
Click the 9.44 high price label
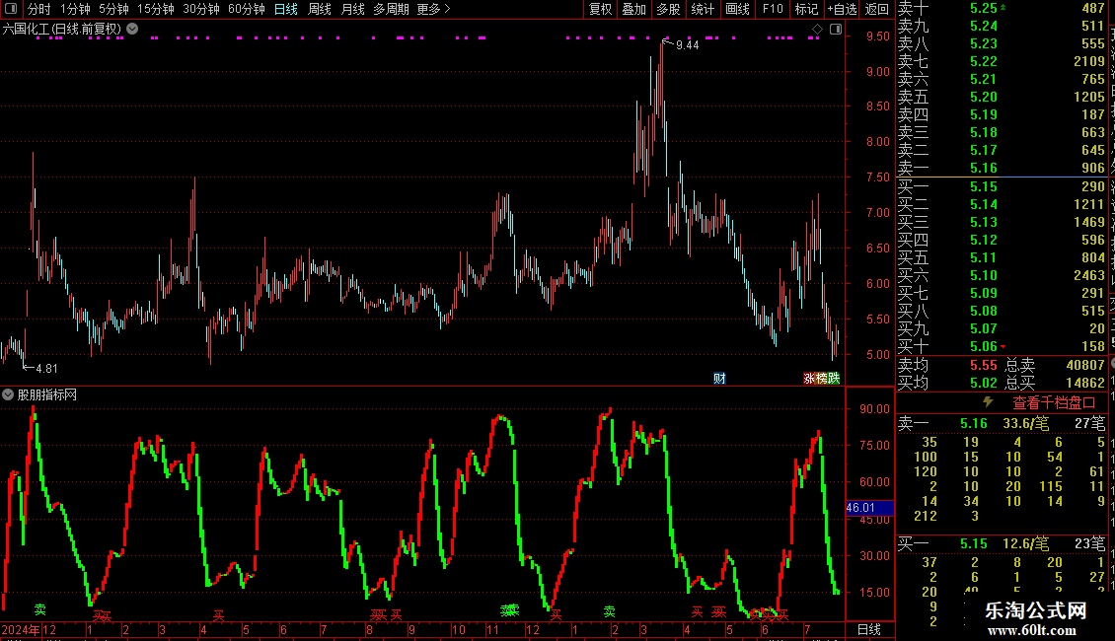coord(687,44)
